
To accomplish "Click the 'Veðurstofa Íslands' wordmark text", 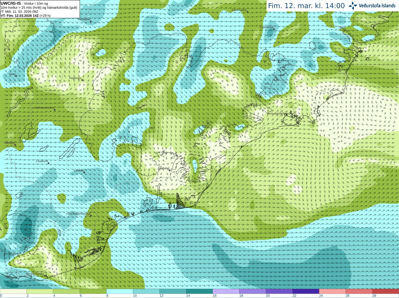I will 377,6.
